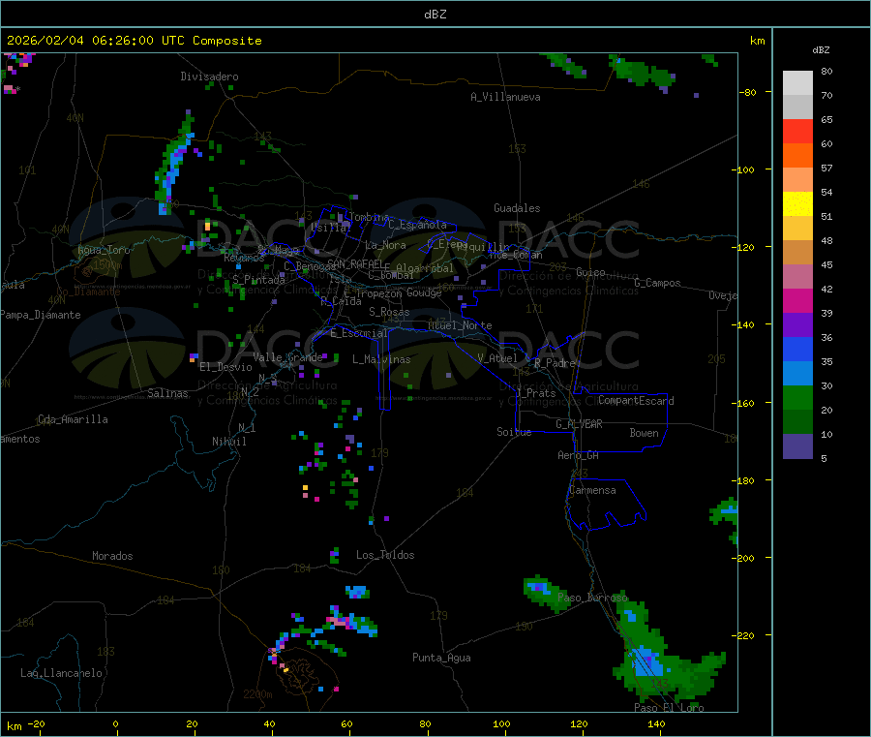
Task: Click the '-80' tick on the right axis
Action: 747,92
